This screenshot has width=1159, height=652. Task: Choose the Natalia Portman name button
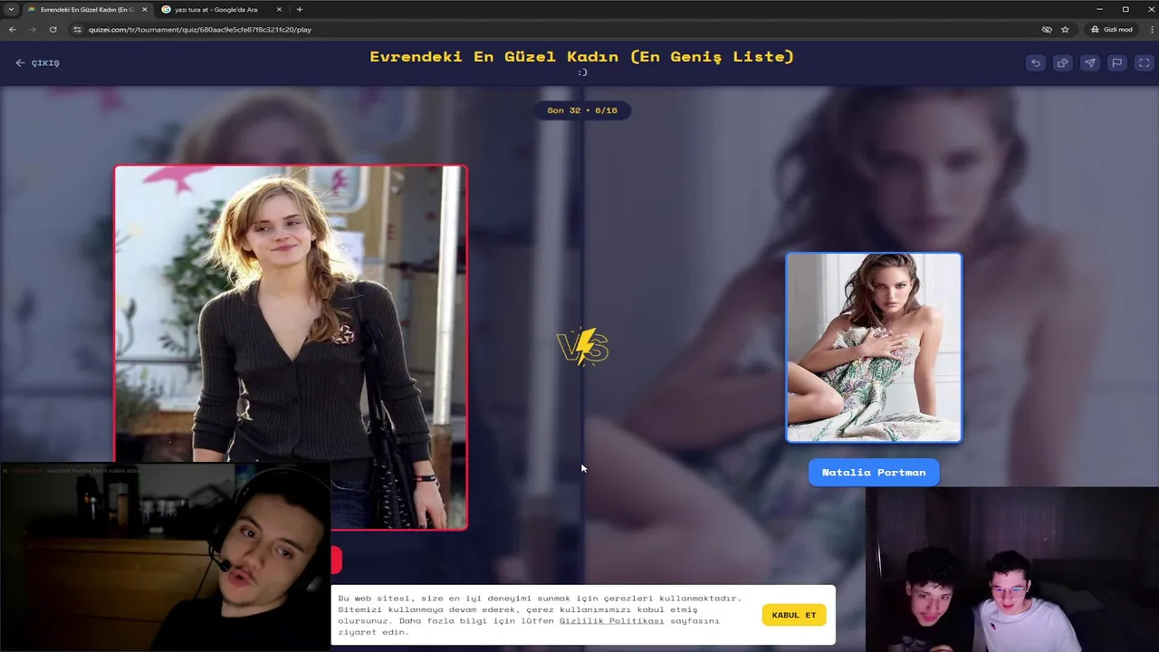[x=874, y=472]
